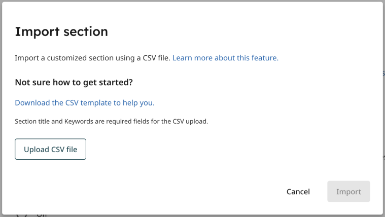Click the cut-off dark text at the right edge
This screenshot has height=217, width=385.
coord(384,156)
